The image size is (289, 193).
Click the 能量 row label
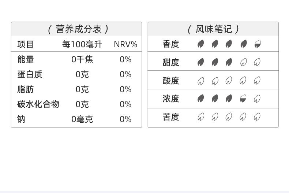[x=26, y=59]
